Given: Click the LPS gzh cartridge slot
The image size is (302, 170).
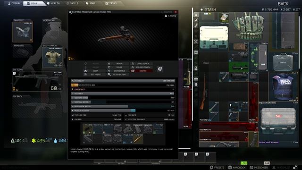Looking at the screenshot, I should [x=138, y=139].
